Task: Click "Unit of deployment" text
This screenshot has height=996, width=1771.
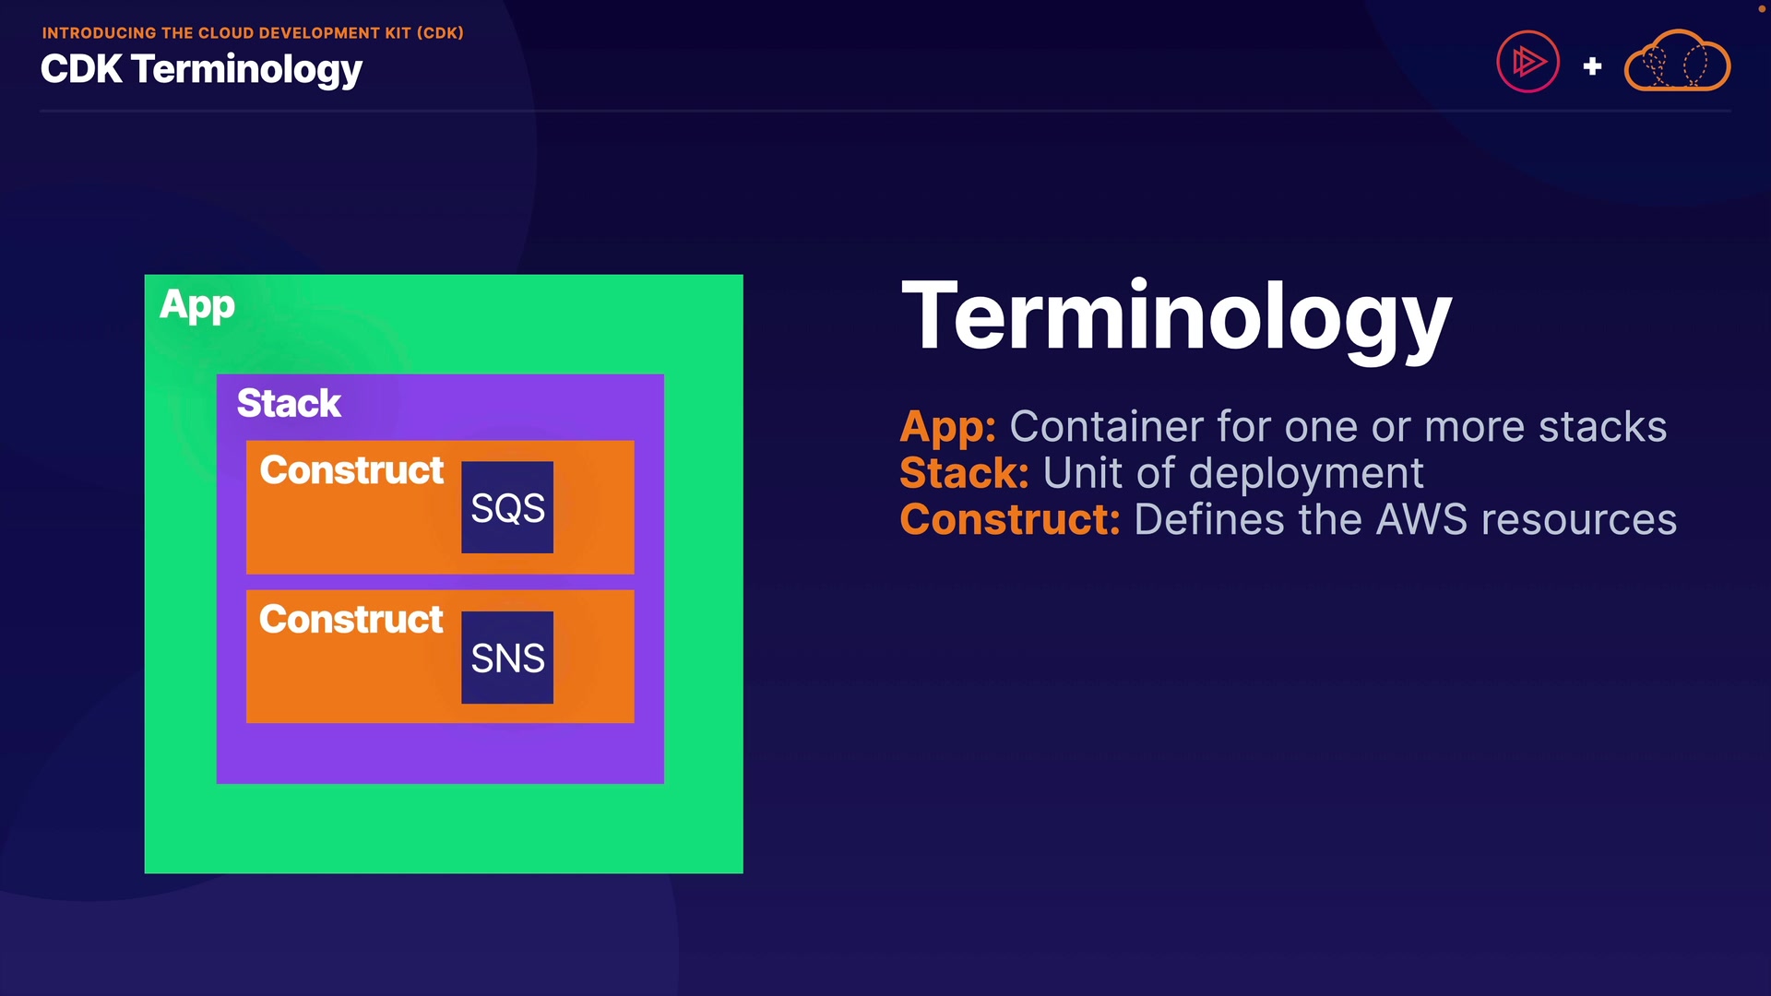Action: (x=1233, y=473)
